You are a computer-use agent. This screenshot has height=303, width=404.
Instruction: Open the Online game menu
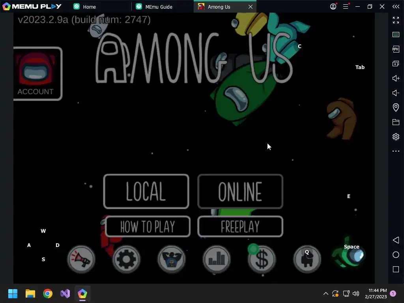(x=240, y=191)
